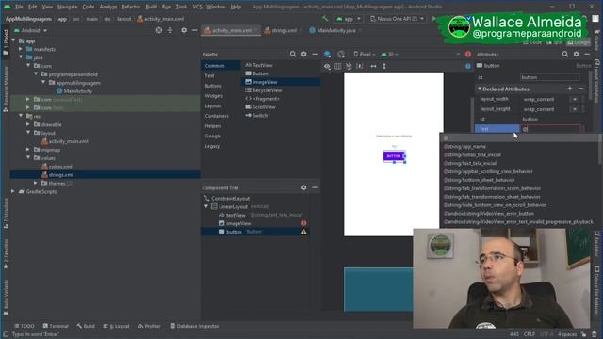This screenshot has width=603, height=339.
Task: Click the orientation for preview icon
Action: tap(341, 55)
